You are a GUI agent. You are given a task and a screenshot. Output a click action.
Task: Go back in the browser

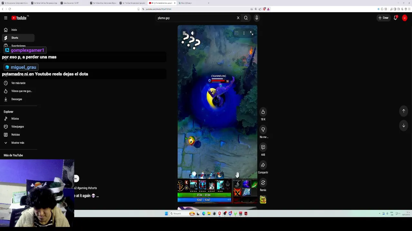(3, 9)
